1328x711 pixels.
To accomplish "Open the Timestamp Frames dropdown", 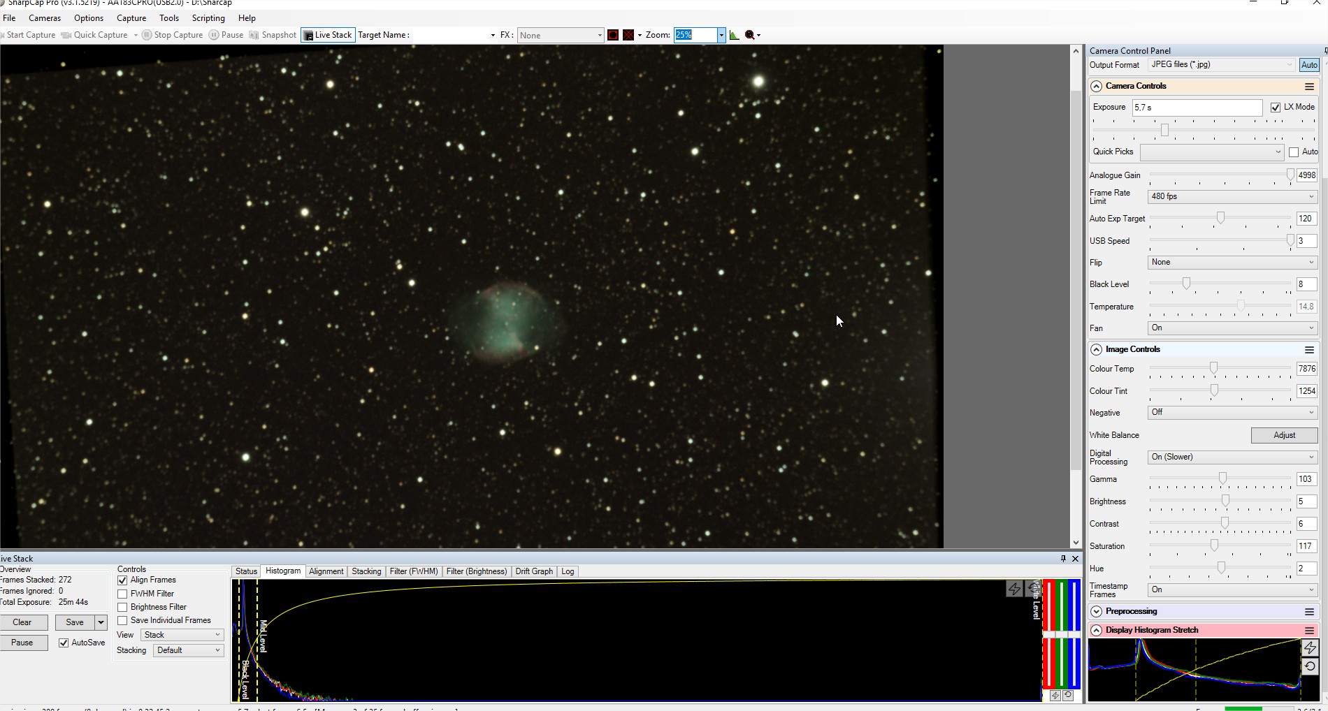I will 1233,590.
